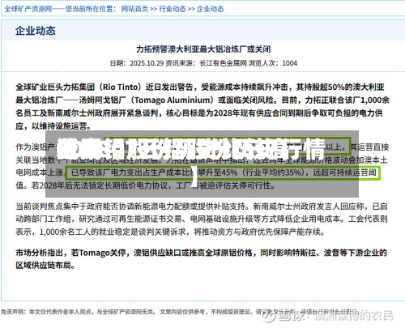
Task: Click the view count 浏览人次：1004
Action: pos(273,63)
